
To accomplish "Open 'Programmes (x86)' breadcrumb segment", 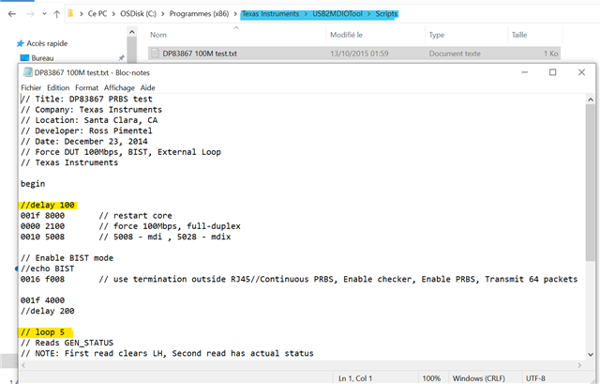I will (x=199, y=14).
